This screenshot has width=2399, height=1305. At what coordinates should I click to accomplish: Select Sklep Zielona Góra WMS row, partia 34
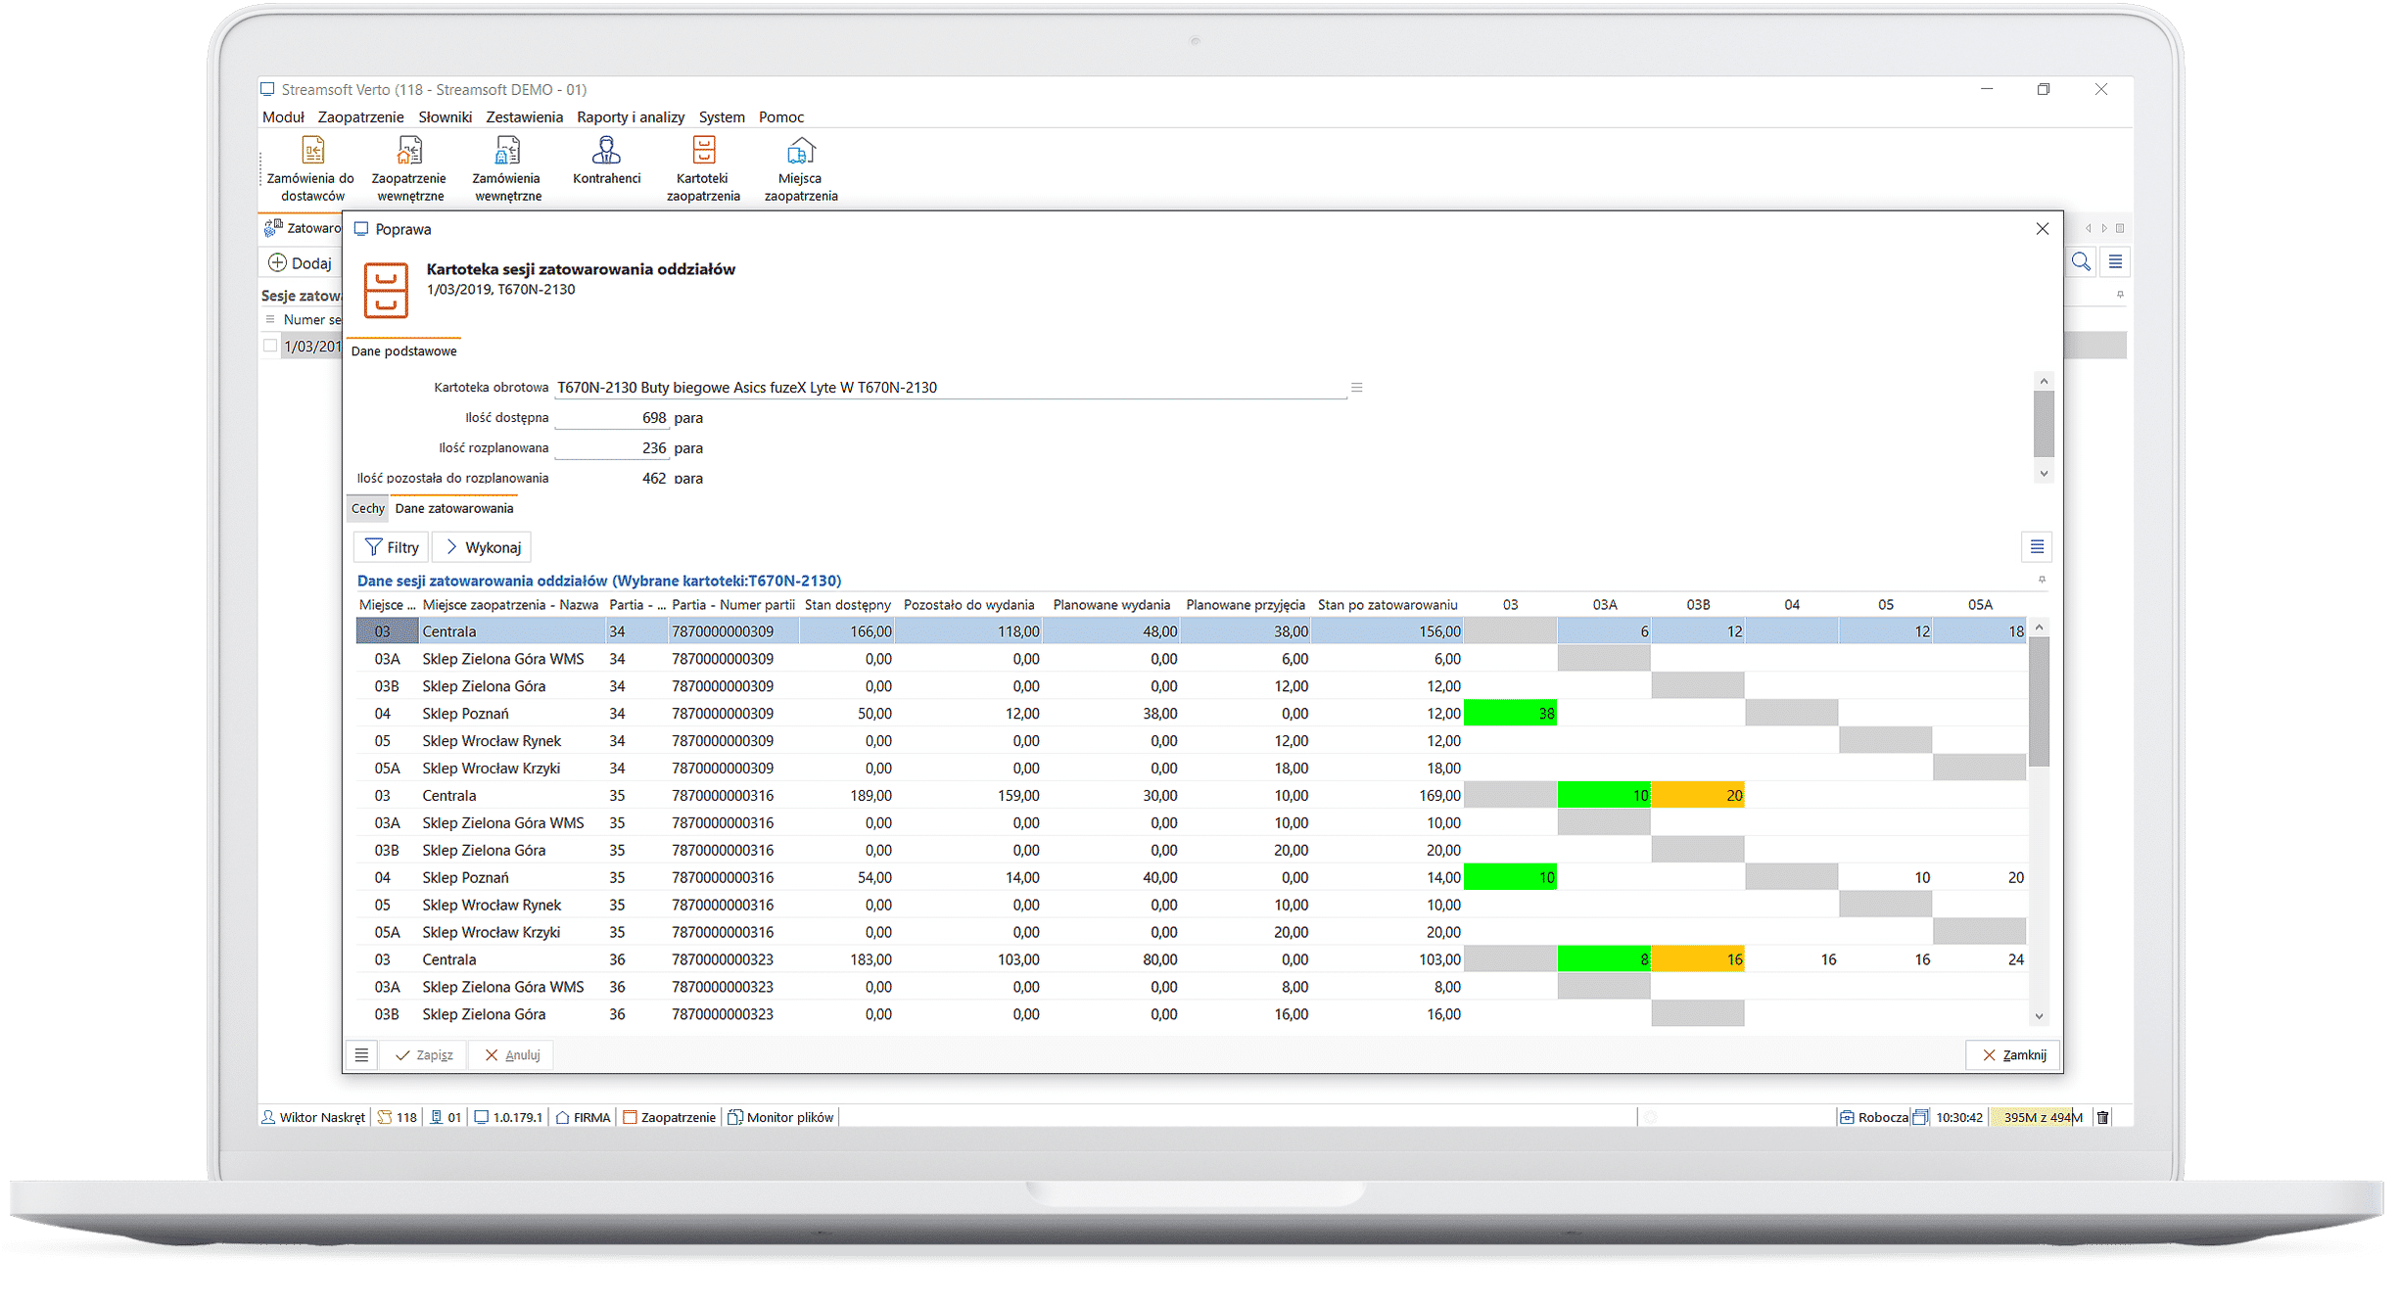click(1191, 659)
